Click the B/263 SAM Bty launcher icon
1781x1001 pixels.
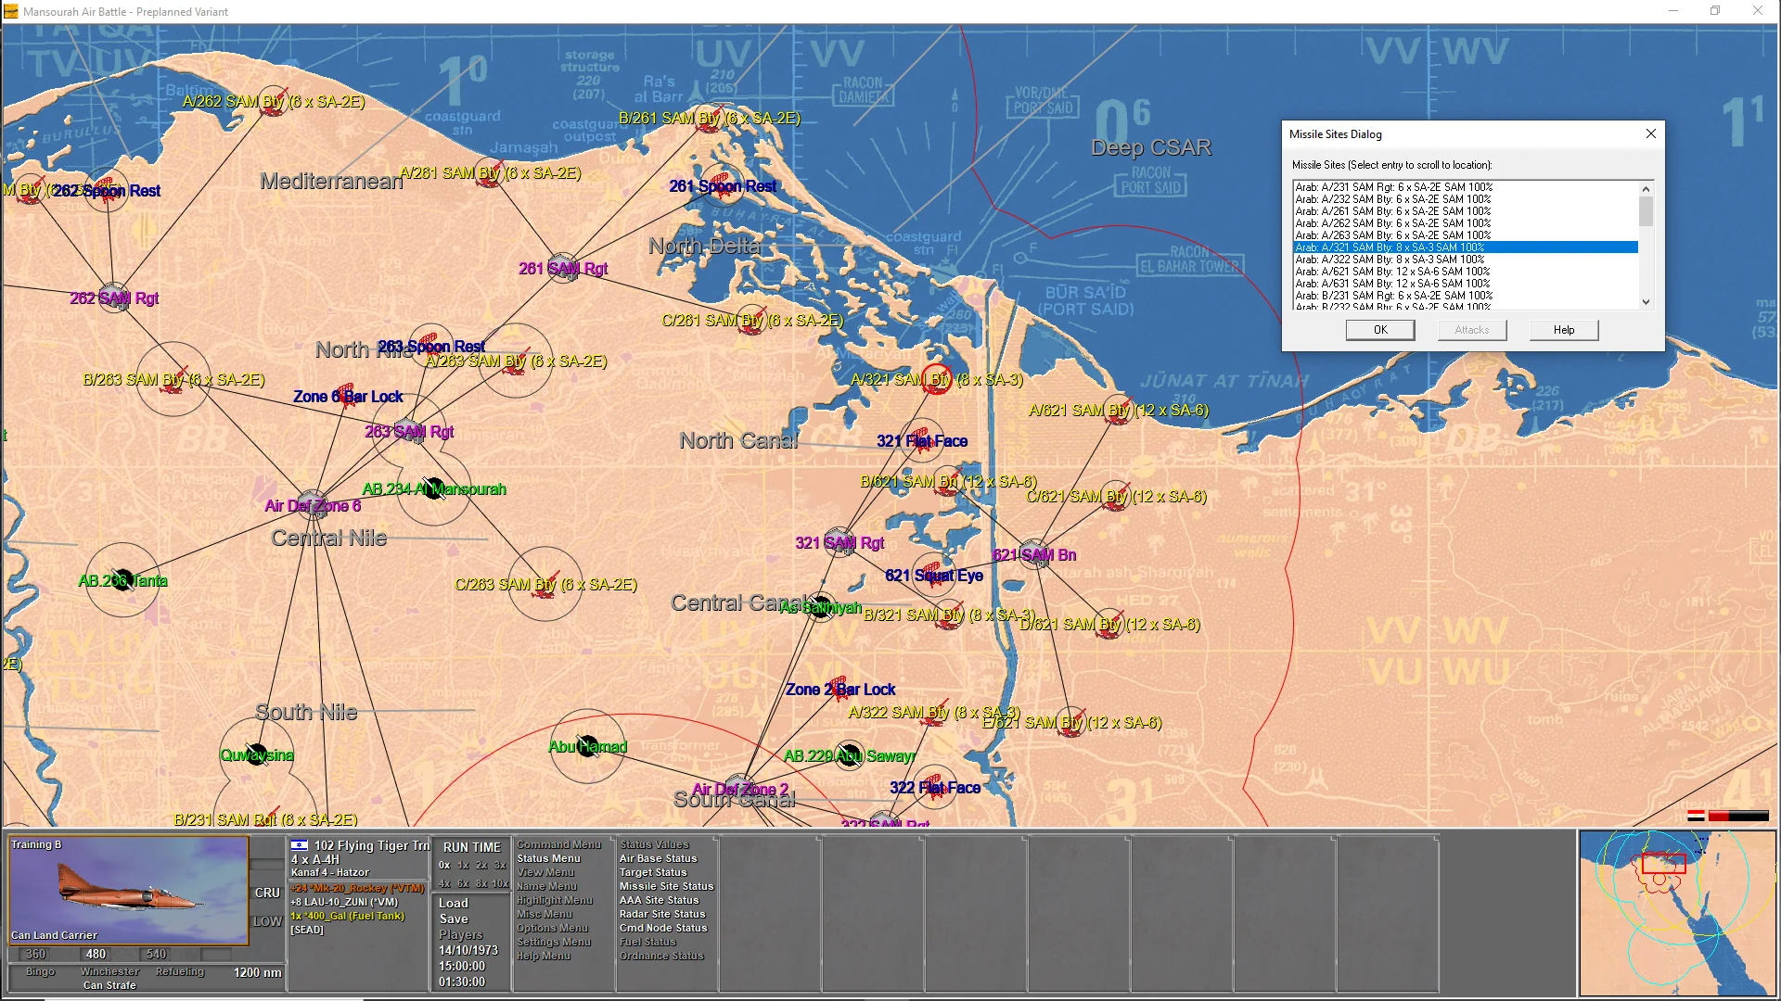pyautogui.click(x=173, y=380)
